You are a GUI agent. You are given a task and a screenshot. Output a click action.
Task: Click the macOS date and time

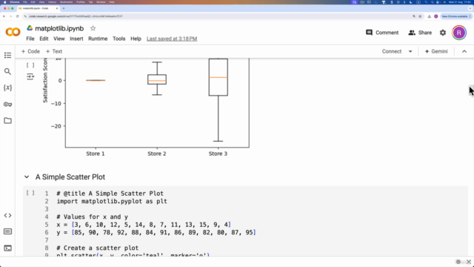[459, 2]
